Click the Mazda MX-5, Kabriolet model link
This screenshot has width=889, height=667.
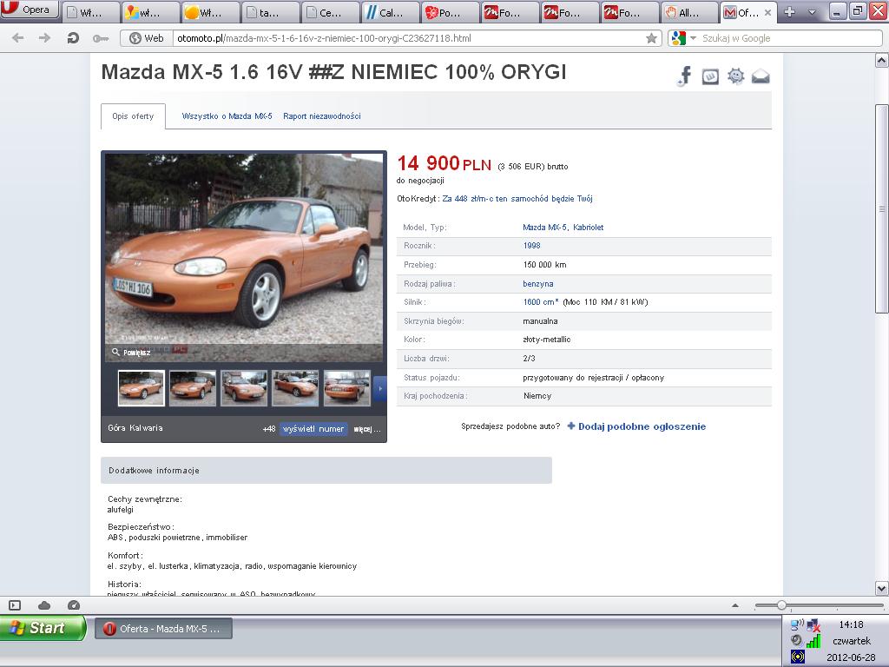[563, 228]
